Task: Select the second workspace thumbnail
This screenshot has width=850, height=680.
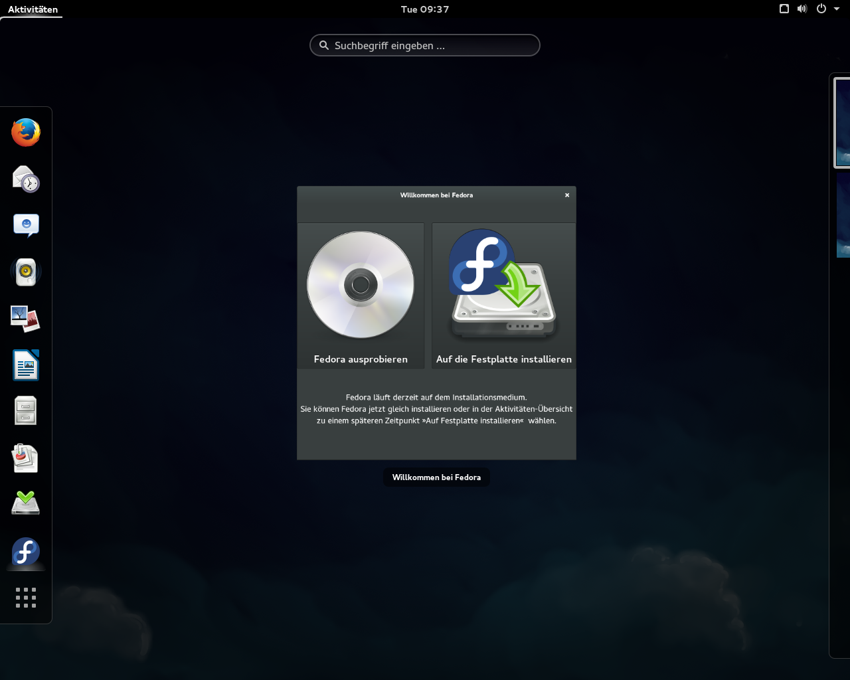Action: [843, 214]
